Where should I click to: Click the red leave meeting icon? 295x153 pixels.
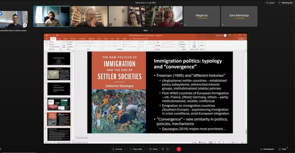pos(179,149)
